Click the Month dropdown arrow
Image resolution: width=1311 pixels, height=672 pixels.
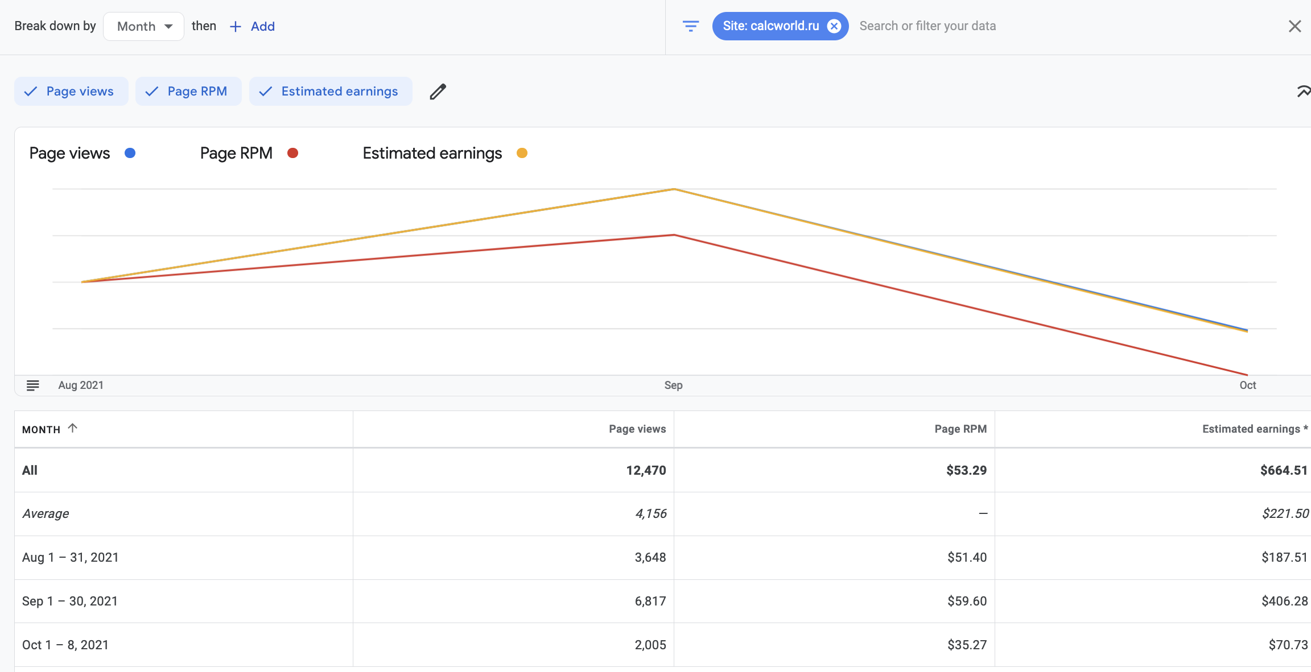[168, 27]
